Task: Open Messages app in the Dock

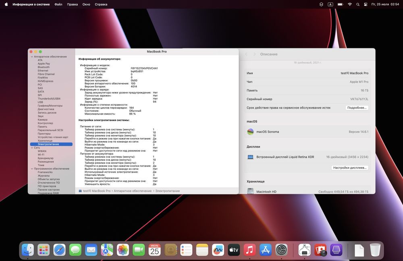Action: point(75,250)
